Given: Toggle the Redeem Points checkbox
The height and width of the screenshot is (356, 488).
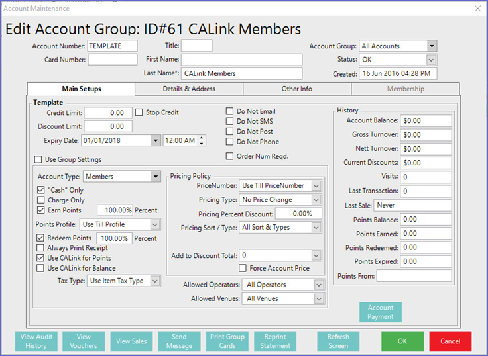Looking at the screenshot, I should [x=40, y=238].
